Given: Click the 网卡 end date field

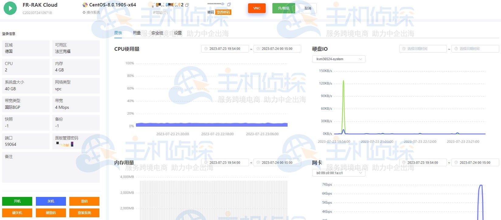Looking at the screenshot, I should coord(475,163).
